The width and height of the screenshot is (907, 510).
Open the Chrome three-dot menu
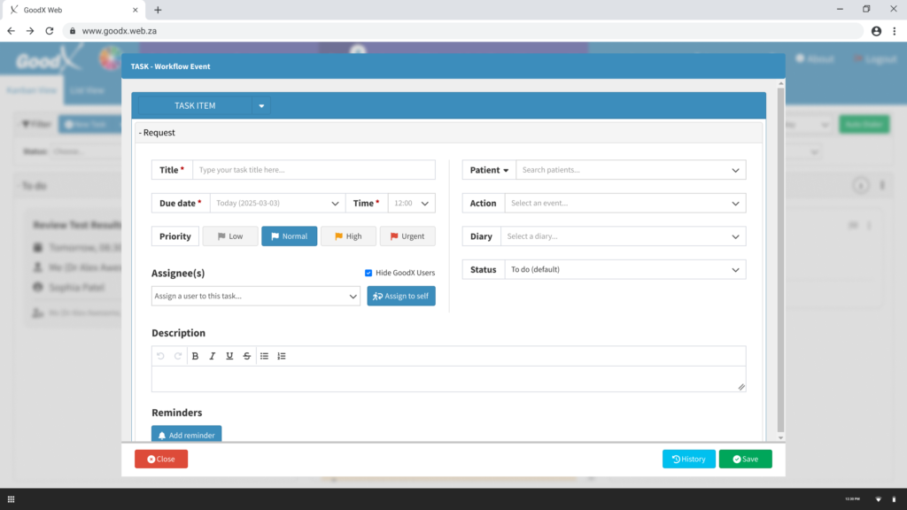895,31
